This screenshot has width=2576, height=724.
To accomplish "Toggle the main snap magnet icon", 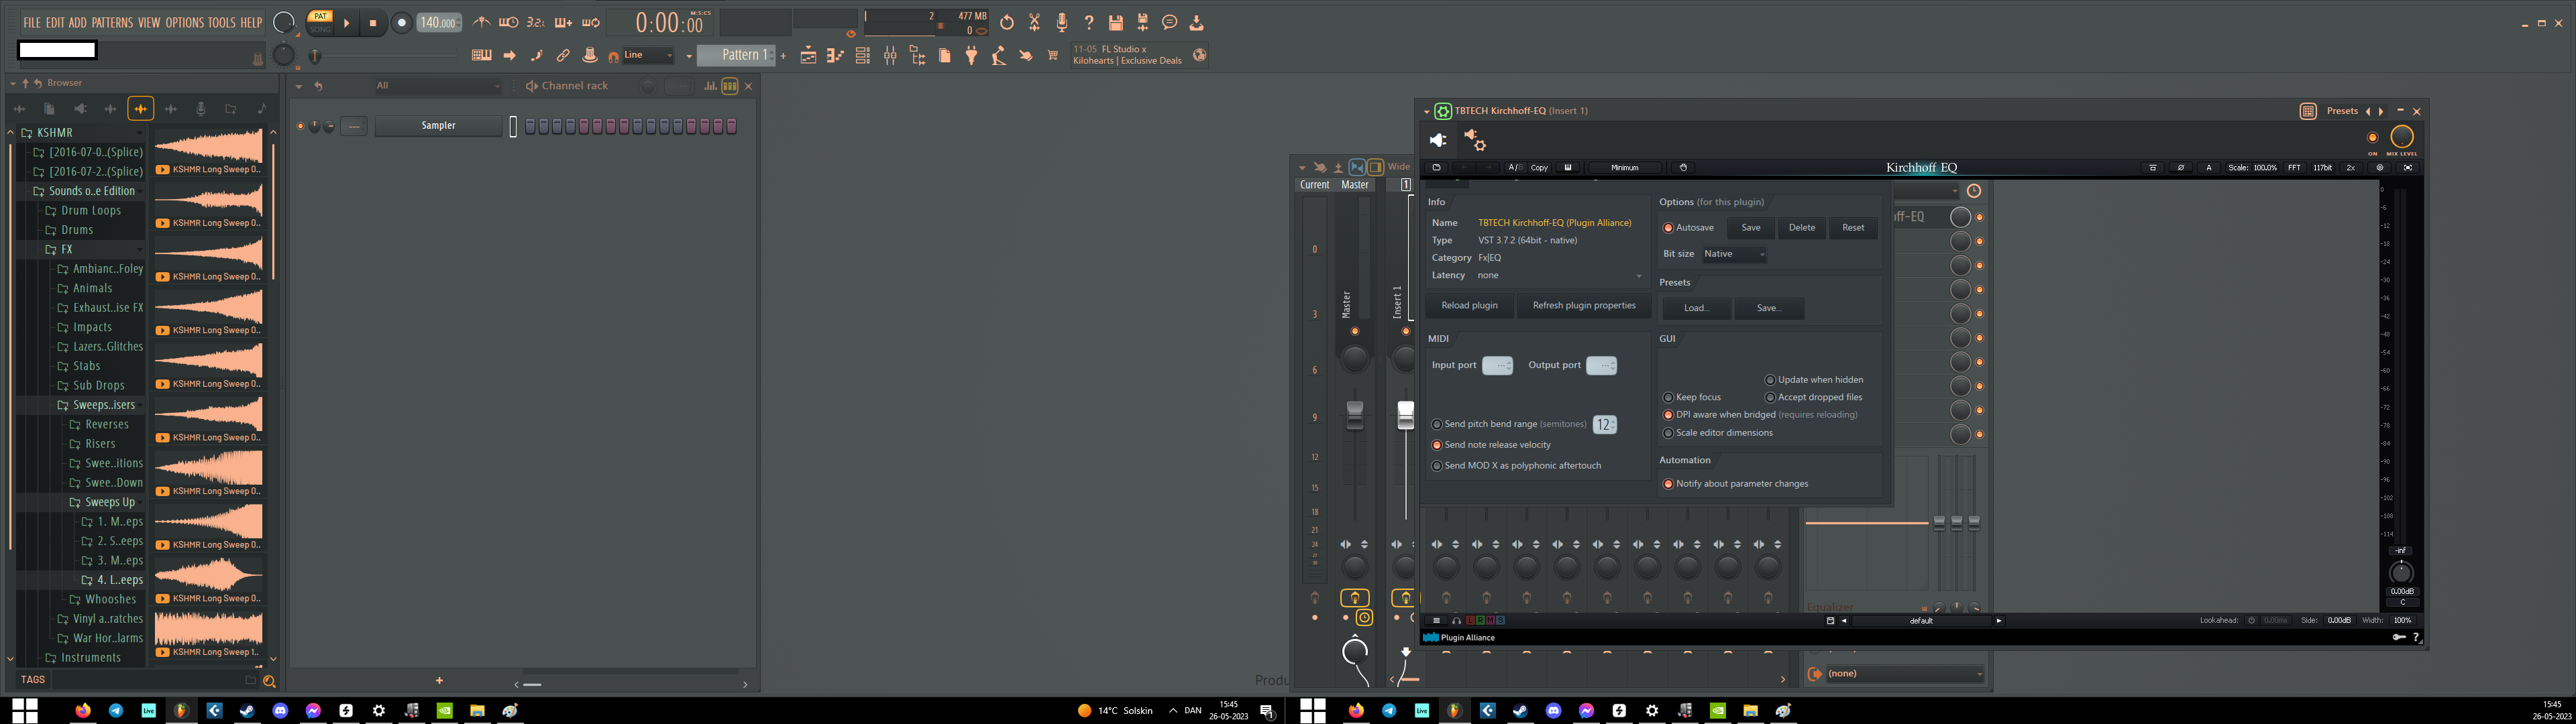I will tap(613, 57).
